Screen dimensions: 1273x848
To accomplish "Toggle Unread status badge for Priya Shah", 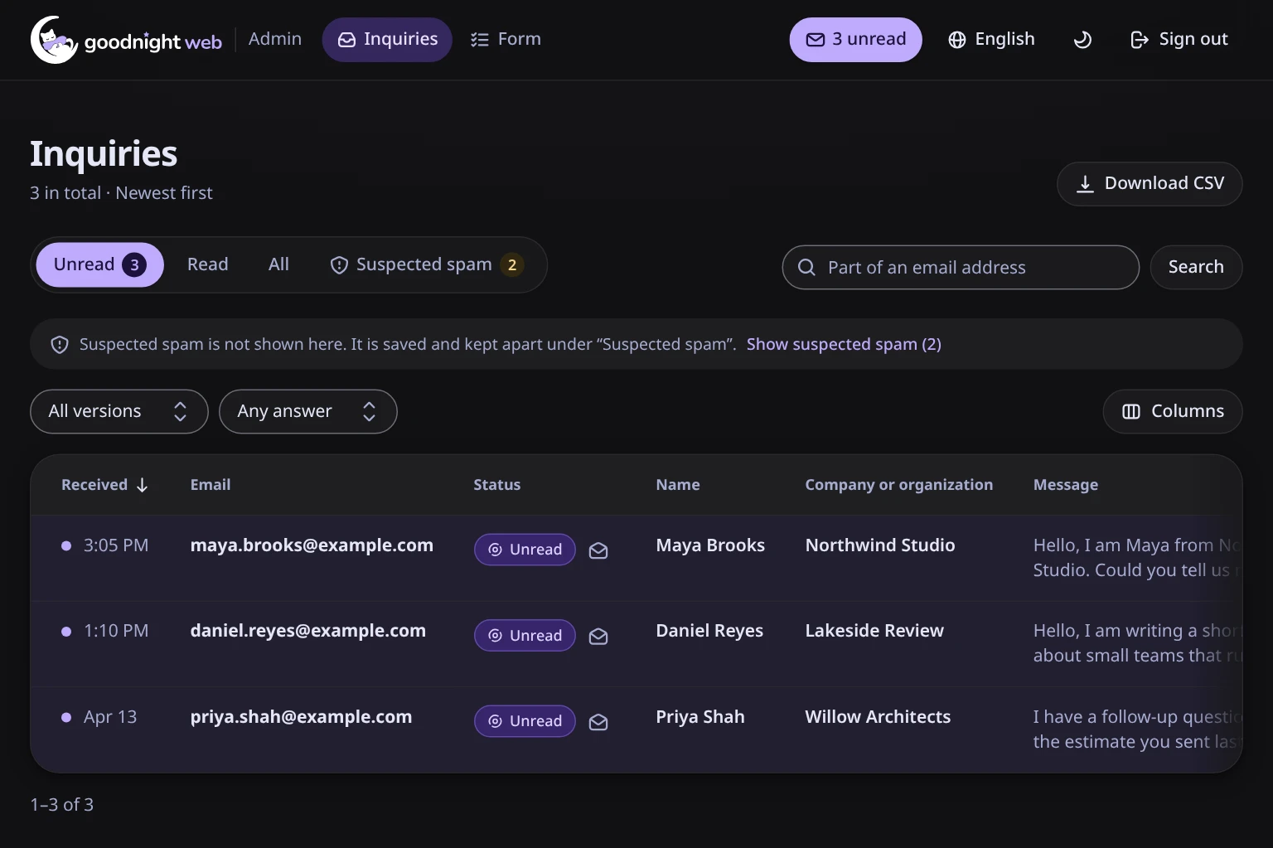I will pyautogui.click(x=525, y=721).
